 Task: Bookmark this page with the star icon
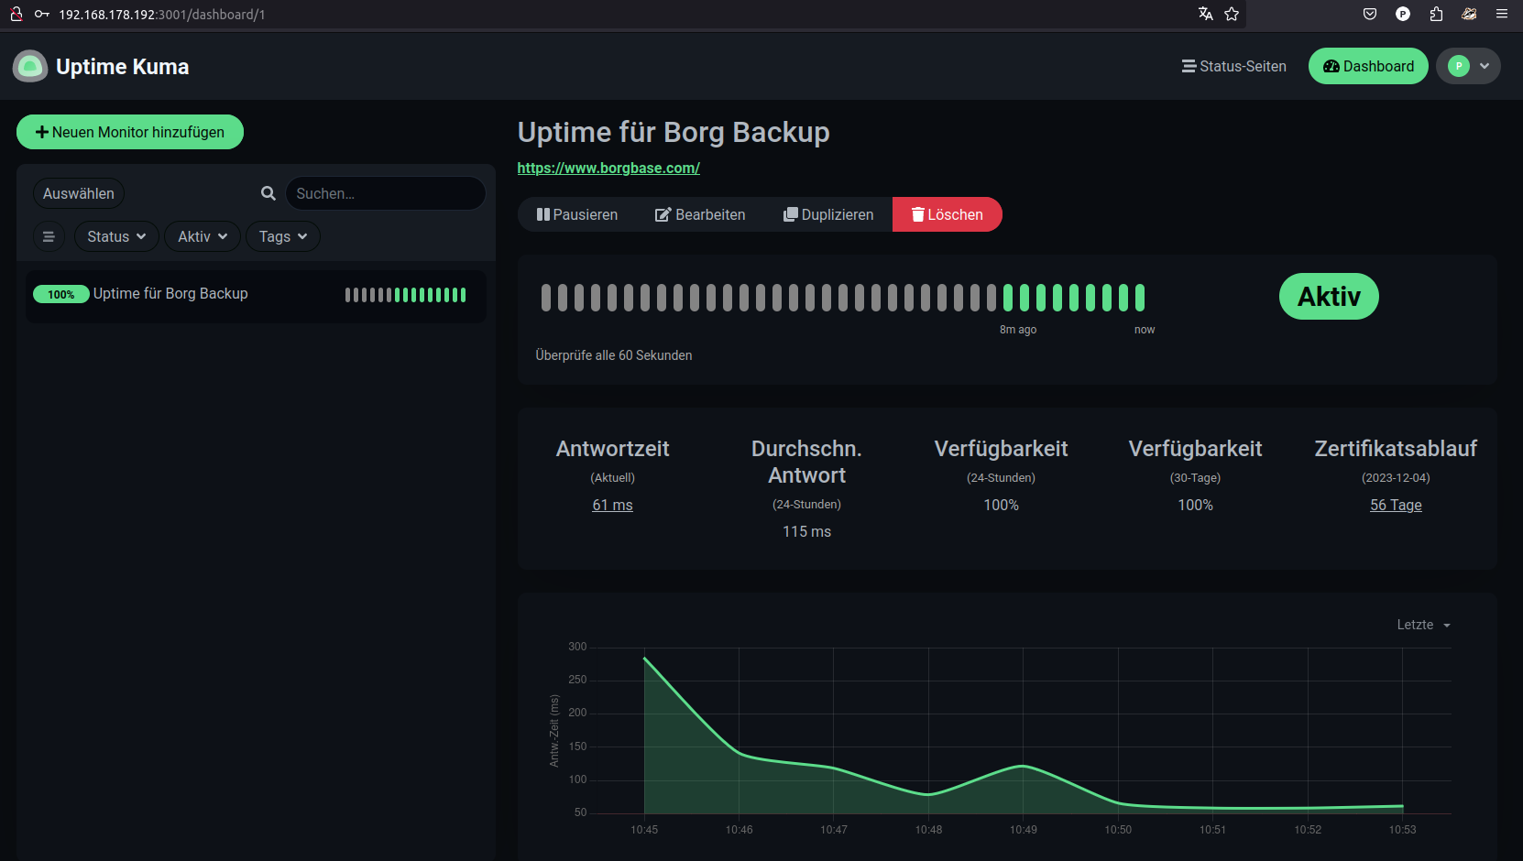pyautogui.click(x=1232, y=14)
